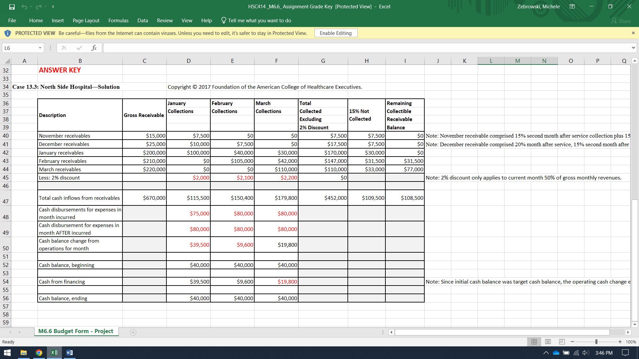Image resolution: width=639 pixels, height=359 pixels.
Task: Click the Redo arrow icon
Action: (39, 7)
